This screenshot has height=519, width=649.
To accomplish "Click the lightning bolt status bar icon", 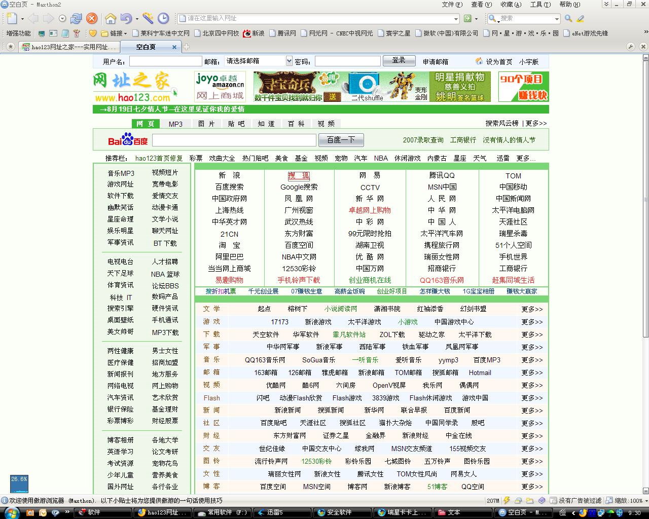I will 507,500.
